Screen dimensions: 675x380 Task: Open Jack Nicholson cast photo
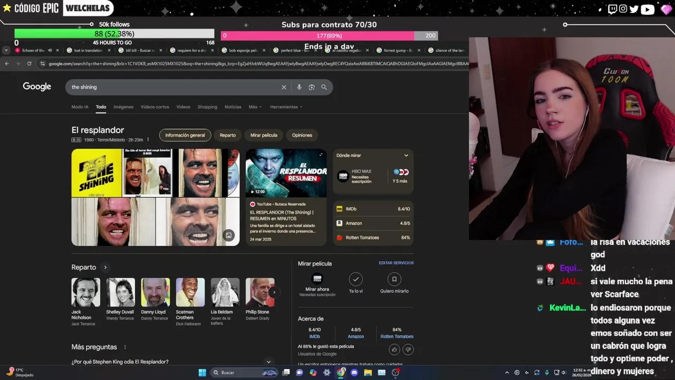[x=85, y=292]
